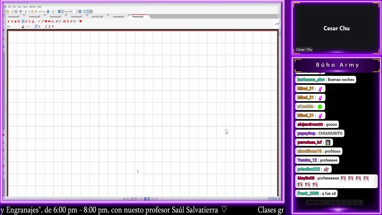The width and height of the screenshot is (382, 215).
Task: Go to the next page arrow
Action: click(x=145, y=199)
